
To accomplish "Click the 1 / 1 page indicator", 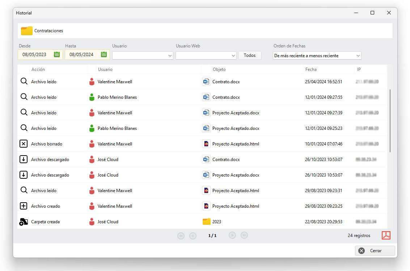I will [x=212, y=236].
